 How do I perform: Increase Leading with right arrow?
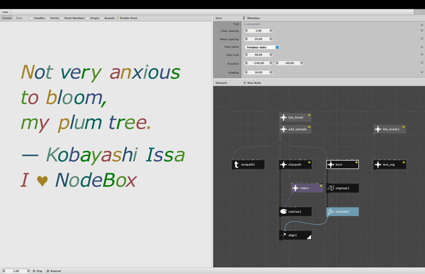[x=271, y=72]
